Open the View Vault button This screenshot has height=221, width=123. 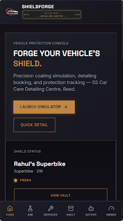click(x=61, y=195)
